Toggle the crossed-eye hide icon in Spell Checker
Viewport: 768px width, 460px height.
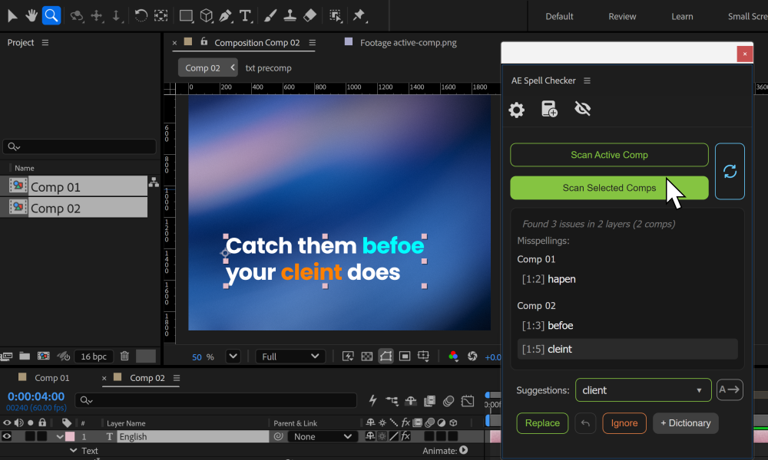pyautogui.click(x=582, y=109)
